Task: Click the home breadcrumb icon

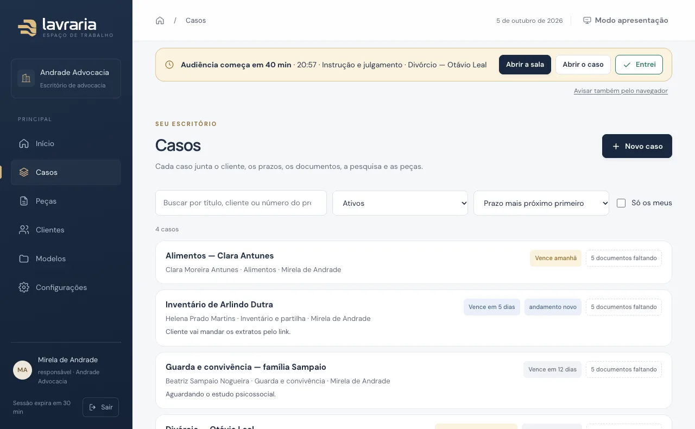Action: [160, 21]
